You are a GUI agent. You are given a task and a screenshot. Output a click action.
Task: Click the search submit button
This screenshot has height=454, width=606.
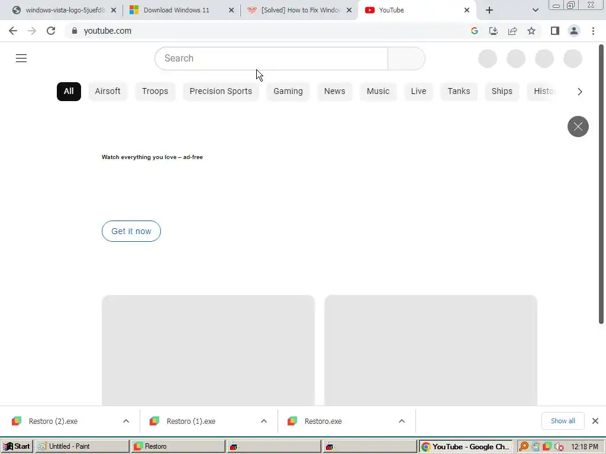(407, 59)
